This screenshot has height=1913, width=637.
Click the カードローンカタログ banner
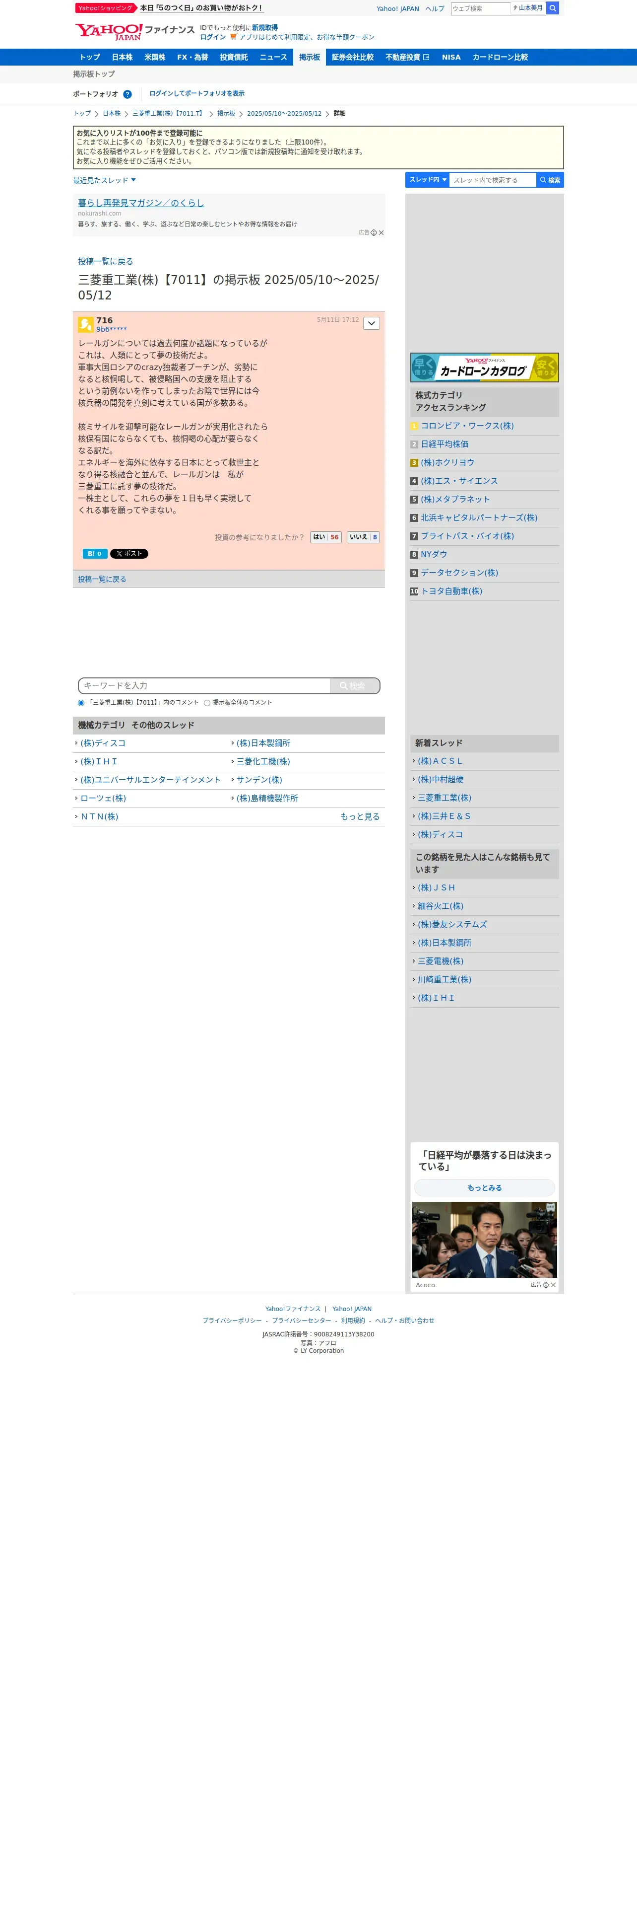(x=484, y=368)
